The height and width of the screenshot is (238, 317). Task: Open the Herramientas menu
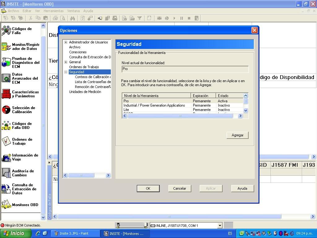54,11
